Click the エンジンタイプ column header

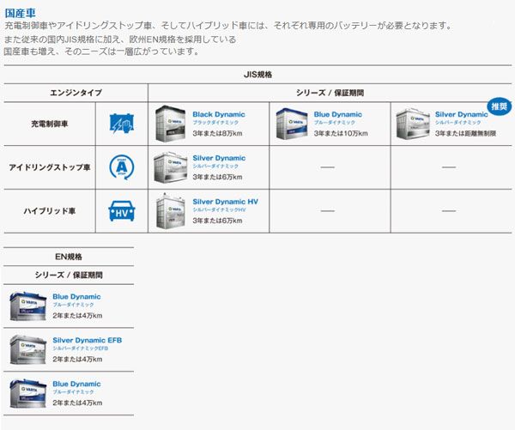point(74,92)
